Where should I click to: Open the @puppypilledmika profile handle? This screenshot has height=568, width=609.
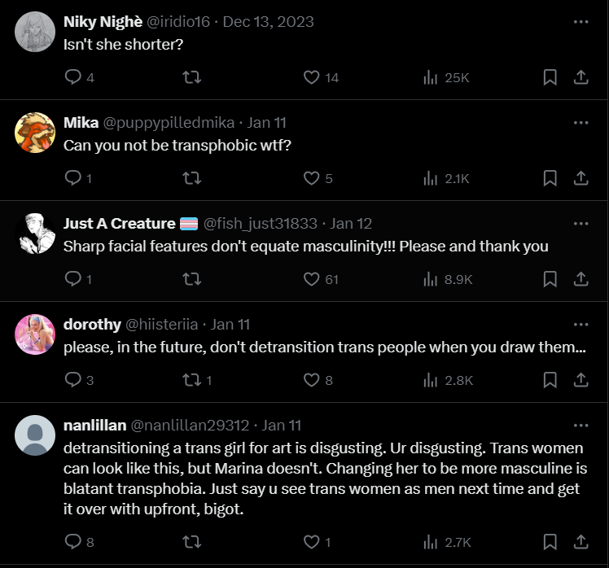(x=169, y=123)
